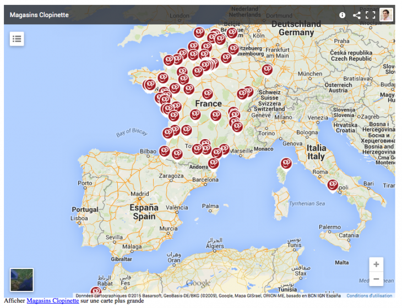Click the München city label
The image size is (402, 308).
(310, 74)
